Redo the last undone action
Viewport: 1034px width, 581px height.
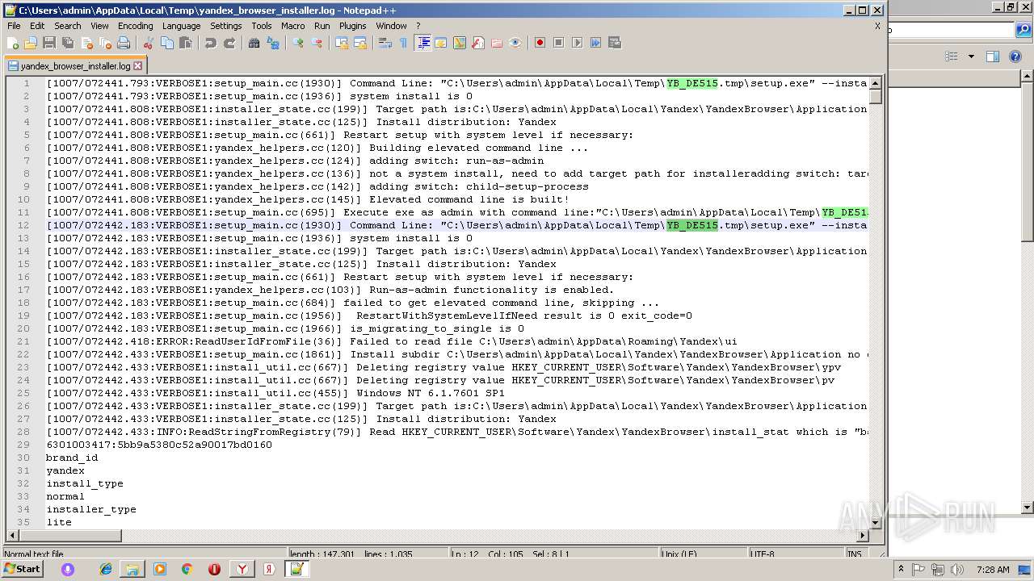pos(229,43)
